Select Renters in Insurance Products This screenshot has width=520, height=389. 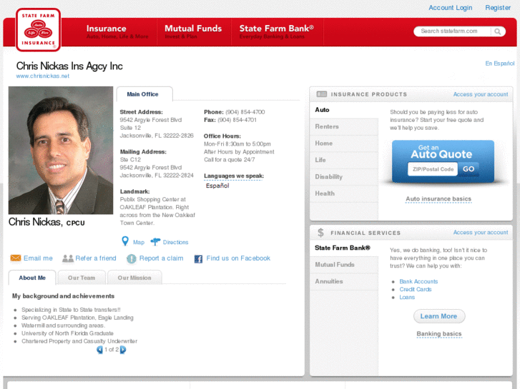[327, 126]
